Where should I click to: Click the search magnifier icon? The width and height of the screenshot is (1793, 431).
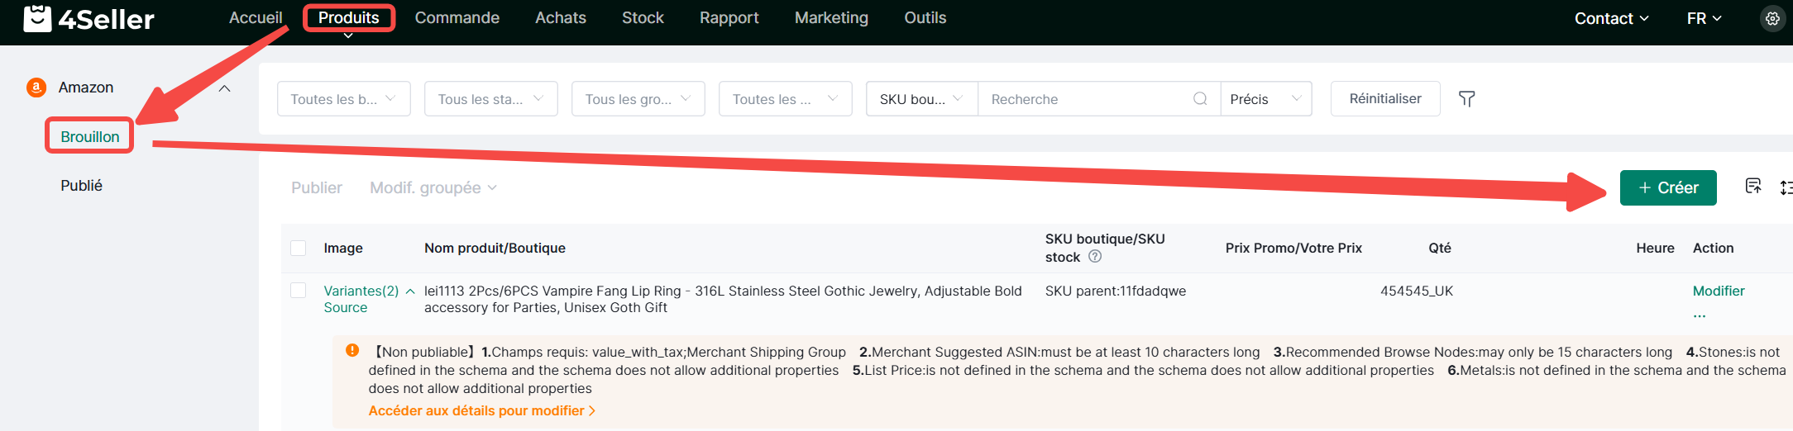1200,99
